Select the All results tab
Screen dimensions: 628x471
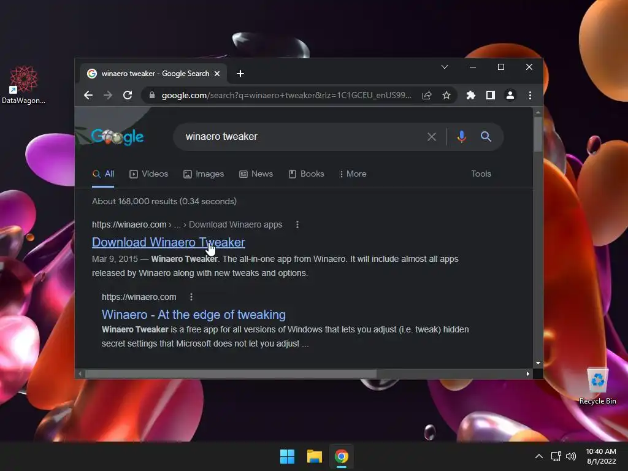tap(103, 174)
